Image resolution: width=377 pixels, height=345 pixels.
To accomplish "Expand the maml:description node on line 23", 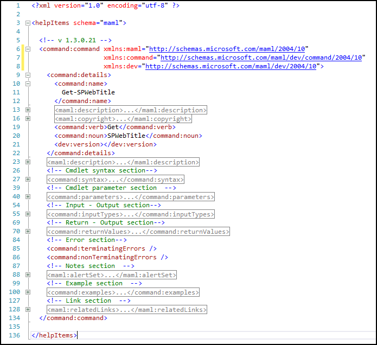I will 28,162.
